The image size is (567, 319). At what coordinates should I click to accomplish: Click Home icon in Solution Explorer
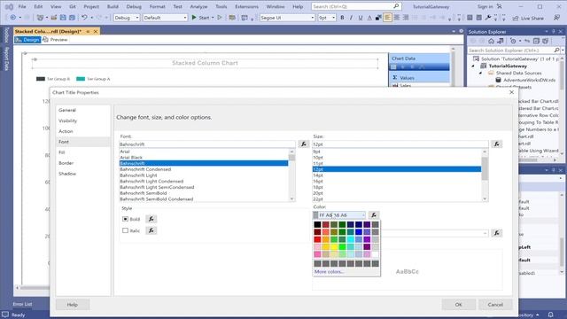coord(491,41)
